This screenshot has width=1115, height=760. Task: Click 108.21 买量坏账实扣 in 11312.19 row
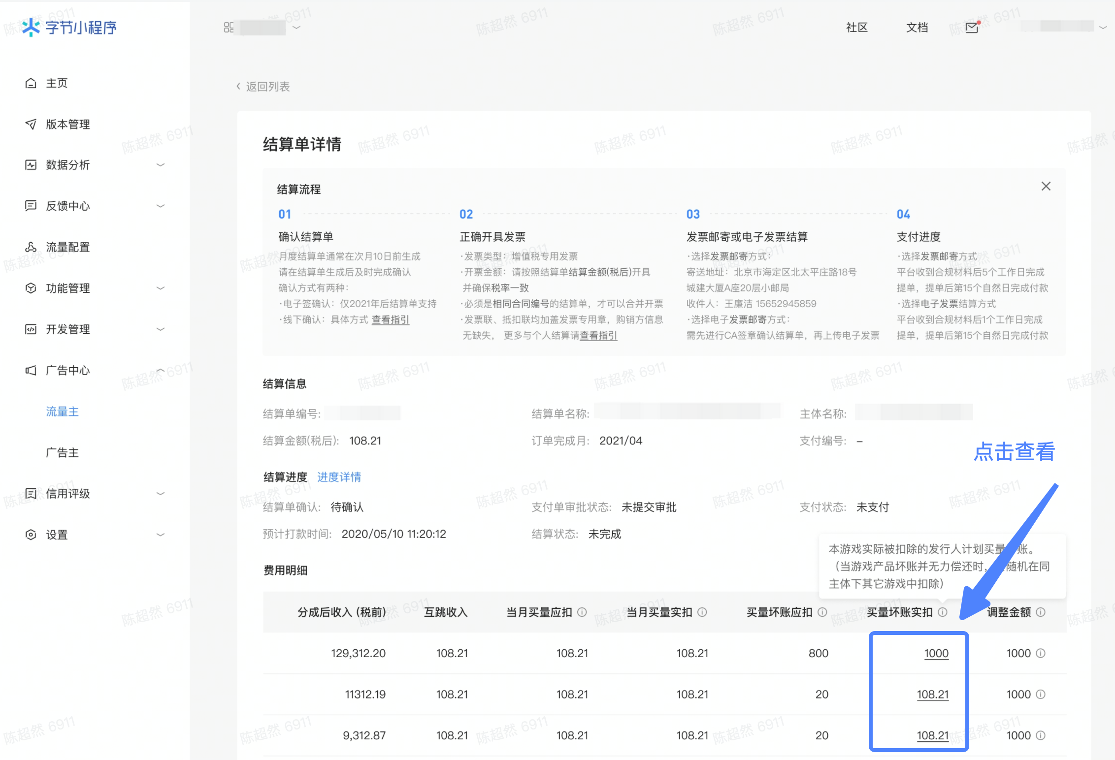point(933,694)
